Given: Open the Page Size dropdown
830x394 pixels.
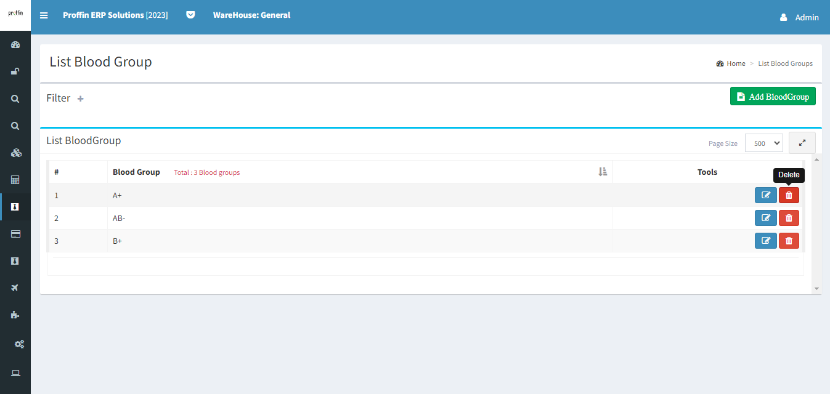Looking at the screenshot, I should point(763,143).
